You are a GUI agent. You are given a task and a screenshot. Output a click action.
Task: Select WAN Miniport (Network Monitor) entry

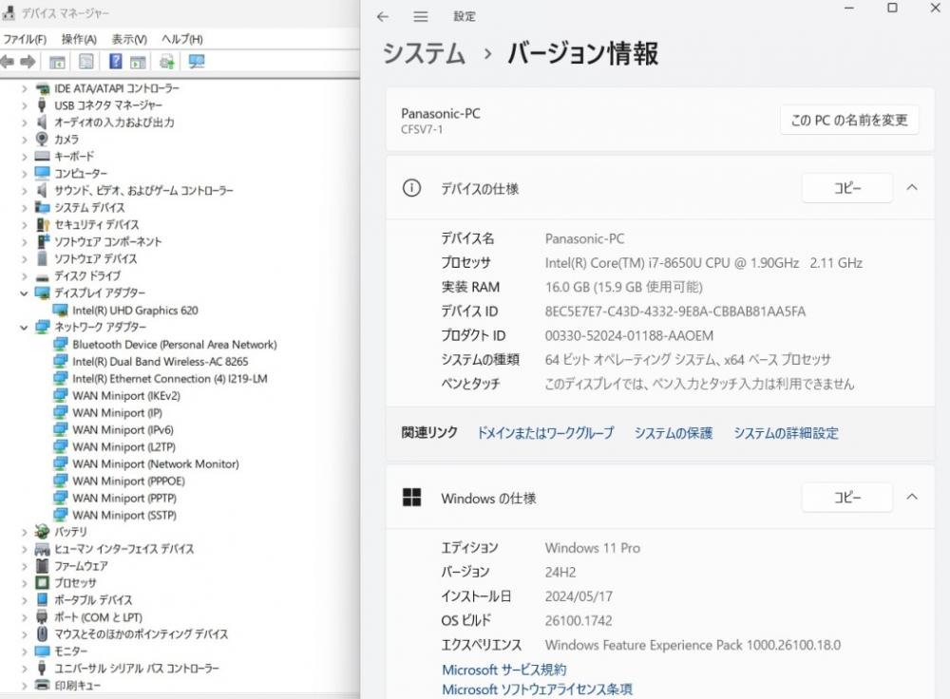click(x=156, y=464)
